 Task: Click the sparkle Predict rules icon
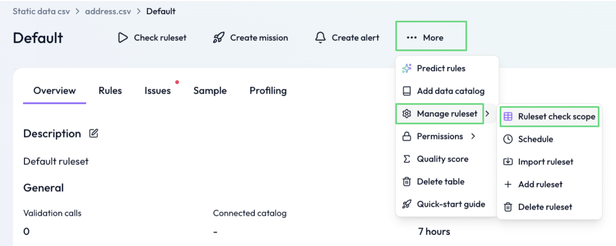tap(407, 68)
